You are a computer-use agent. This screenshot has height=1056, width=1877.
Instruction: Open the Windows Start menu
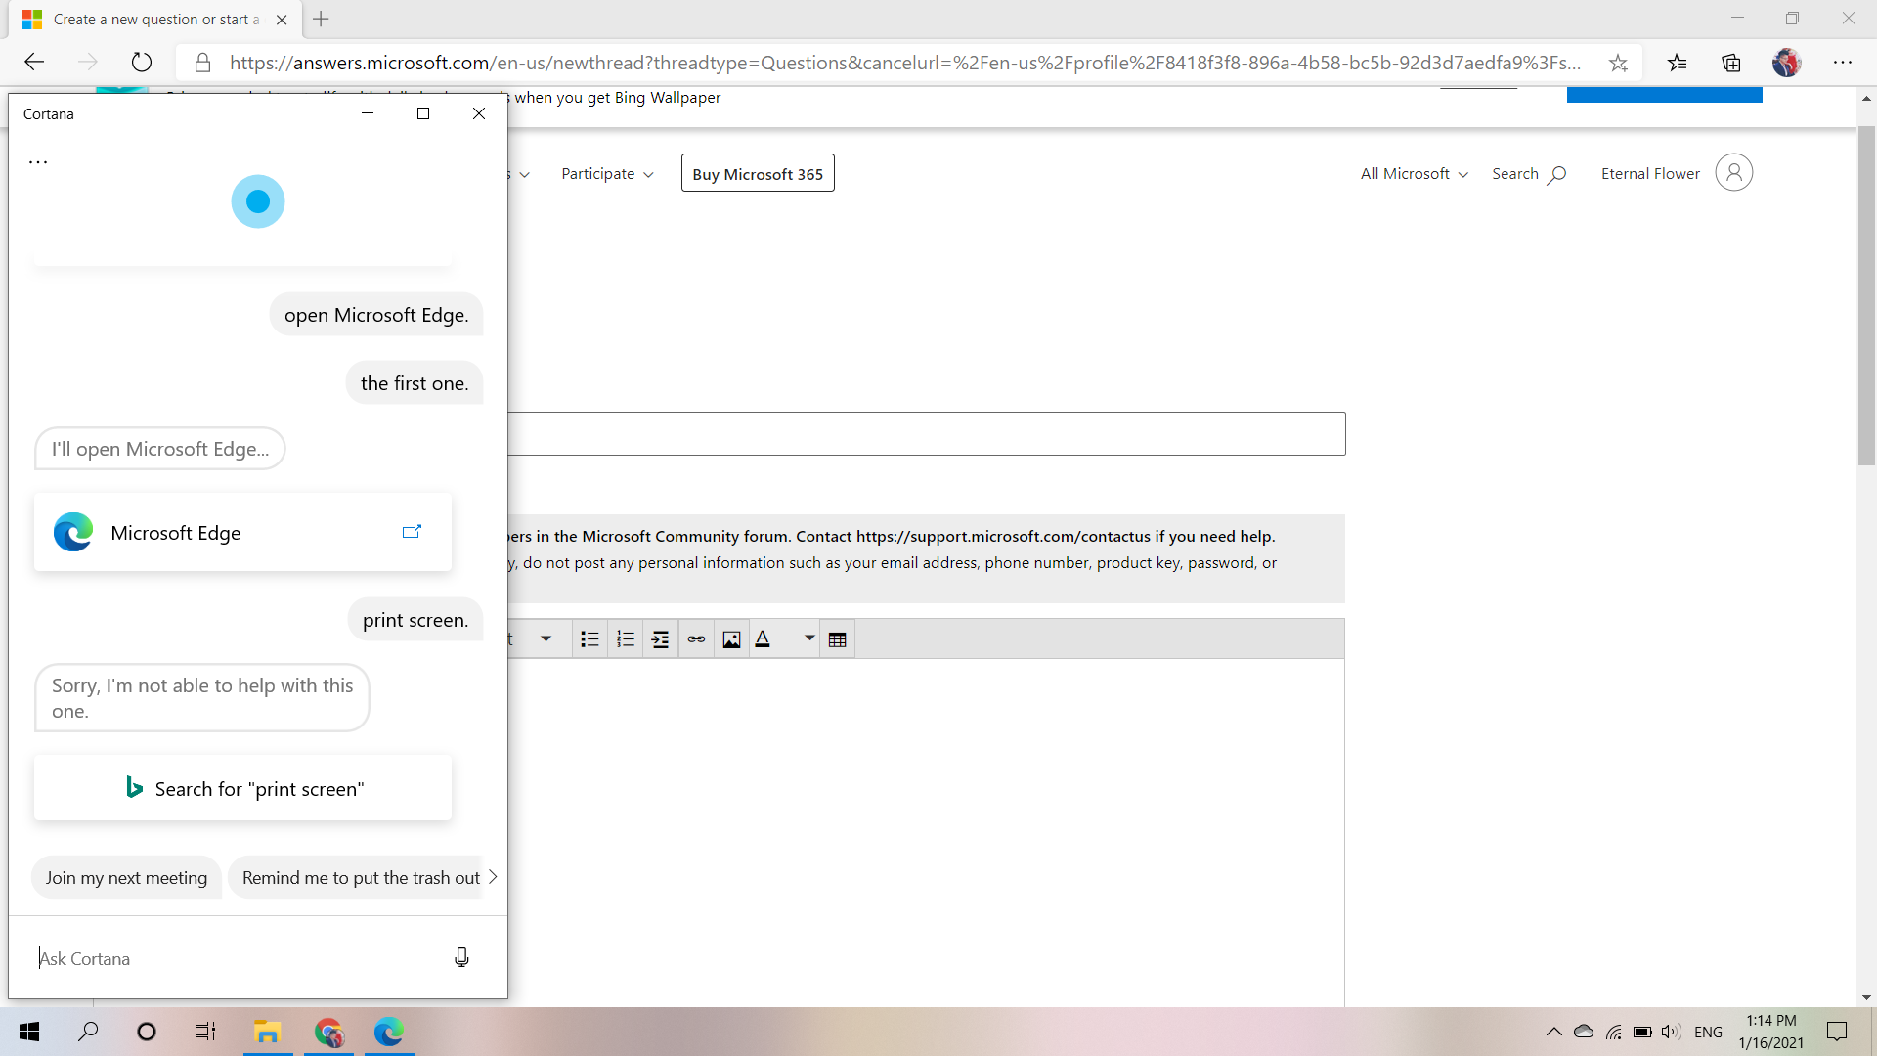tap(29, 1032)
